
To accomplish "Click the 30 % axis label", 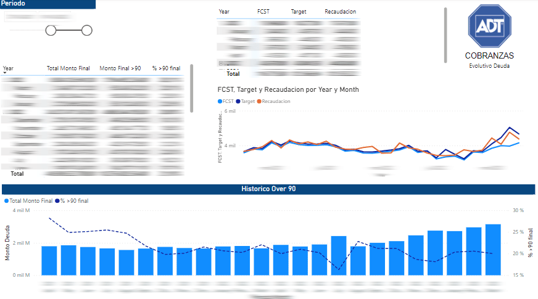I will 518,210.
